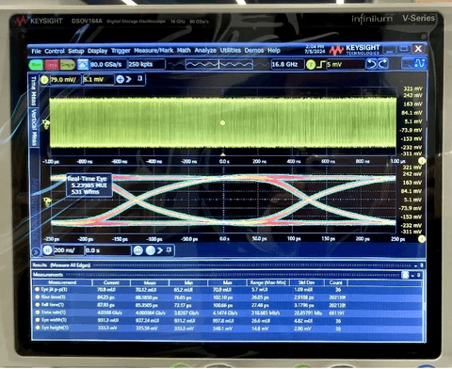Click the red Stop acquisition button
The width and height of the screenshot is (452, 369).
click(x=52, y=65)
